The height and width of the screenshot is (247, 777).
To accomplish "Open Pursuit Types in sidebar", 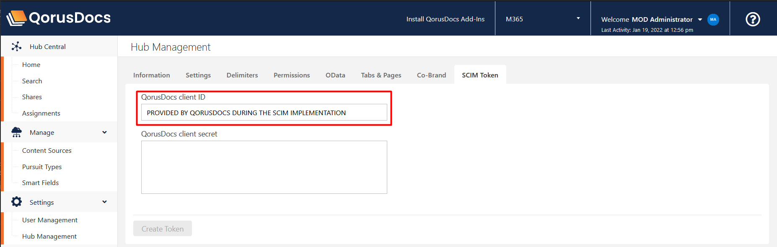I will (x=42, y=167).
